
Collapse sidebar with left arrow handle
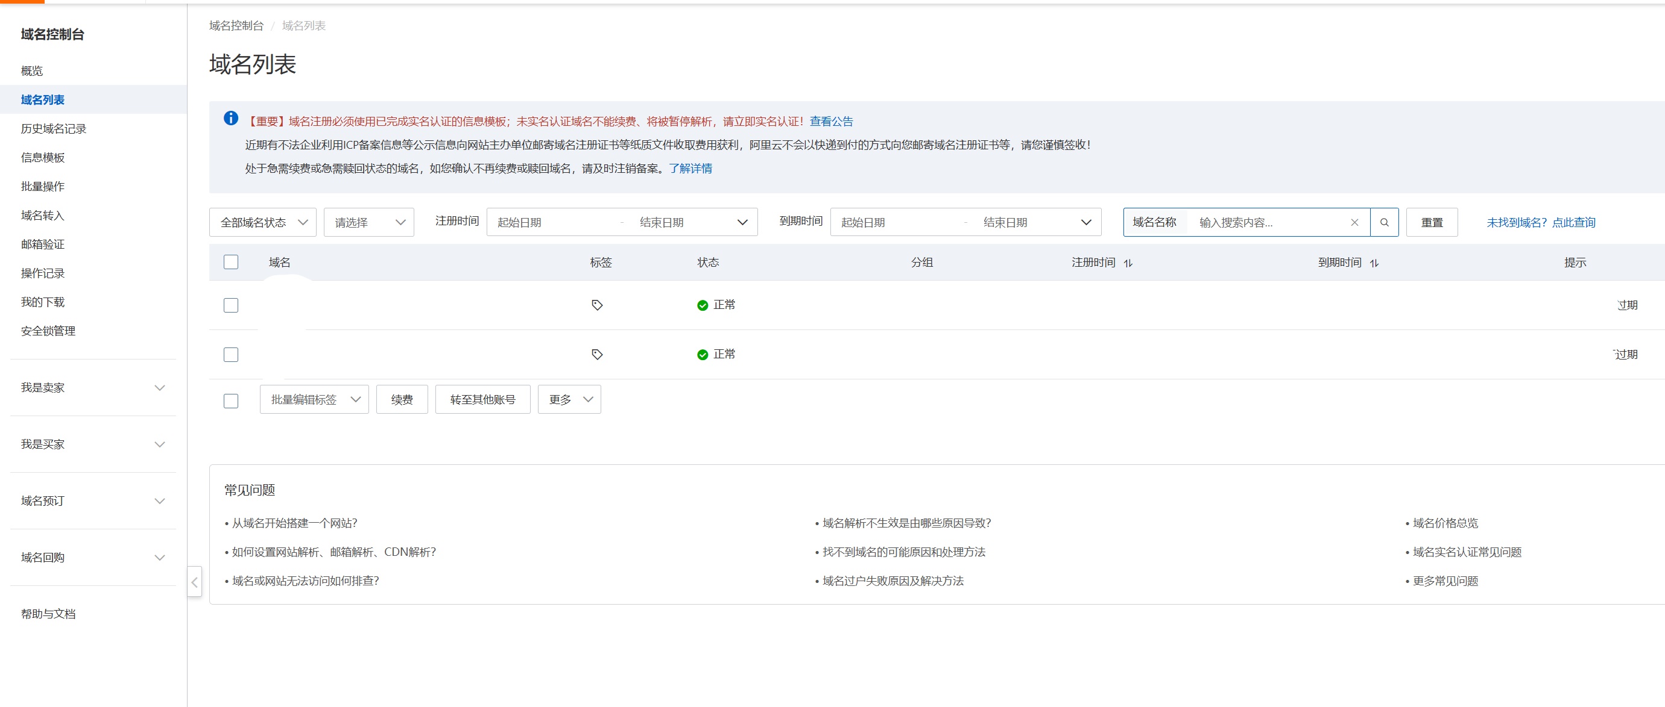pyautogui.click(x=194, y=582)
